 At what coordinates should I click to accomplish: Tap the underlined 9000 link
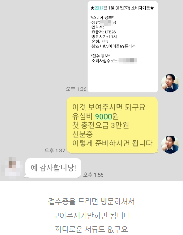pos(103,116)
